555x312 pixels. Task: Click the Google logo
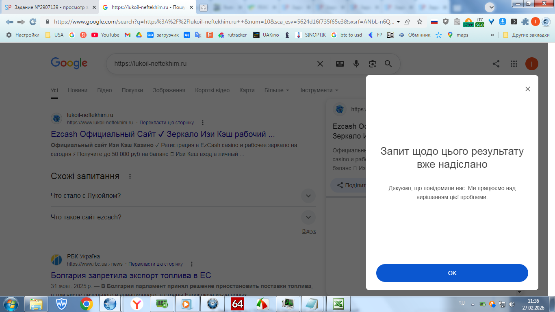tap(69, 63)
